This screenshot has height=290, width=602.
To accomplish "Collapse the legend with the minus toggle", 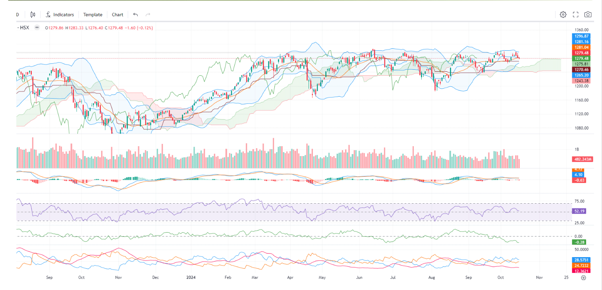I will click(37, 28).
